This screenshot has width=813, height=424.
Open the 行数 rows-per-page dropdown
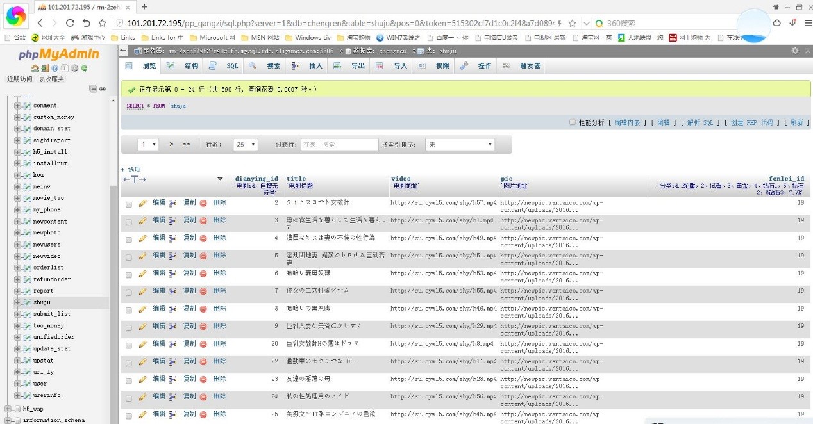245,145
